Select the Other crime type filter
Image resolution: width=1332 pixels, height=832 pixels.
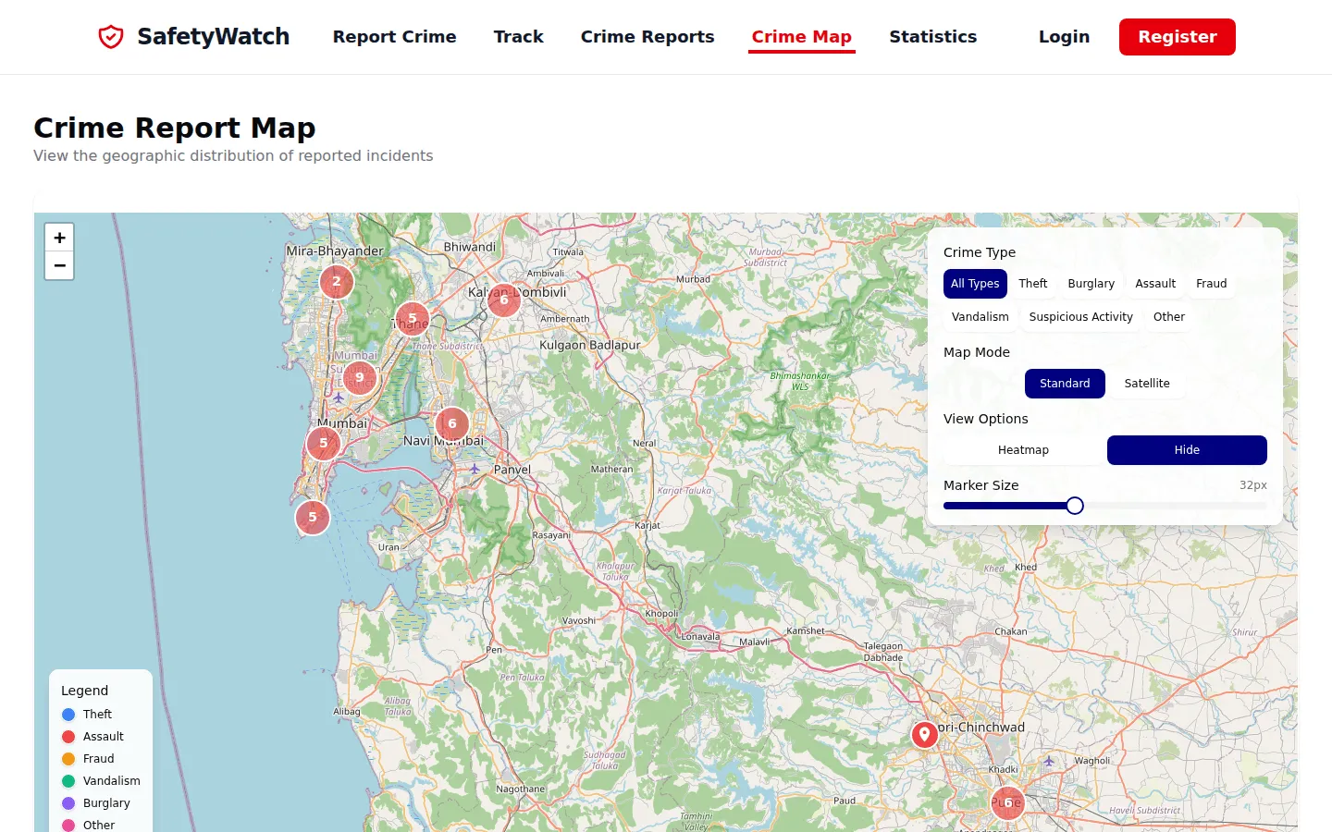1169,317
